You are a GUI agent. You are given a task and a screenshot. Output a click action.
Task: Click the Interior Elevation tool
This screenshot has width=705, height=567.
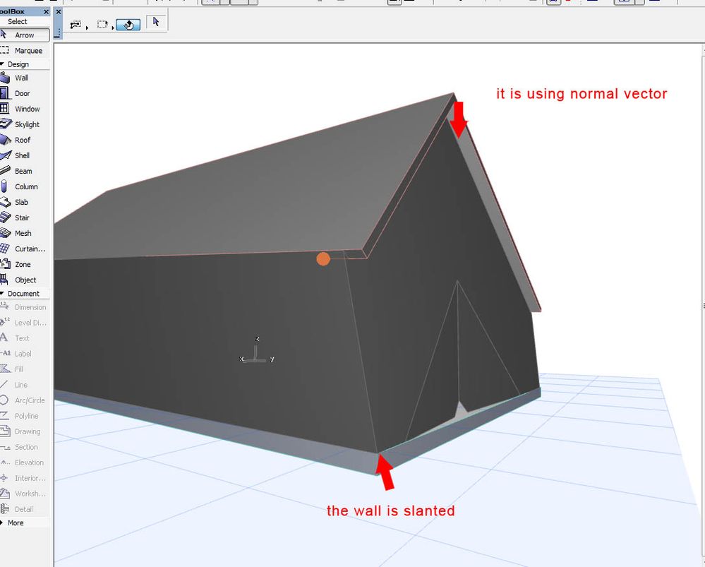coord(24,478)
